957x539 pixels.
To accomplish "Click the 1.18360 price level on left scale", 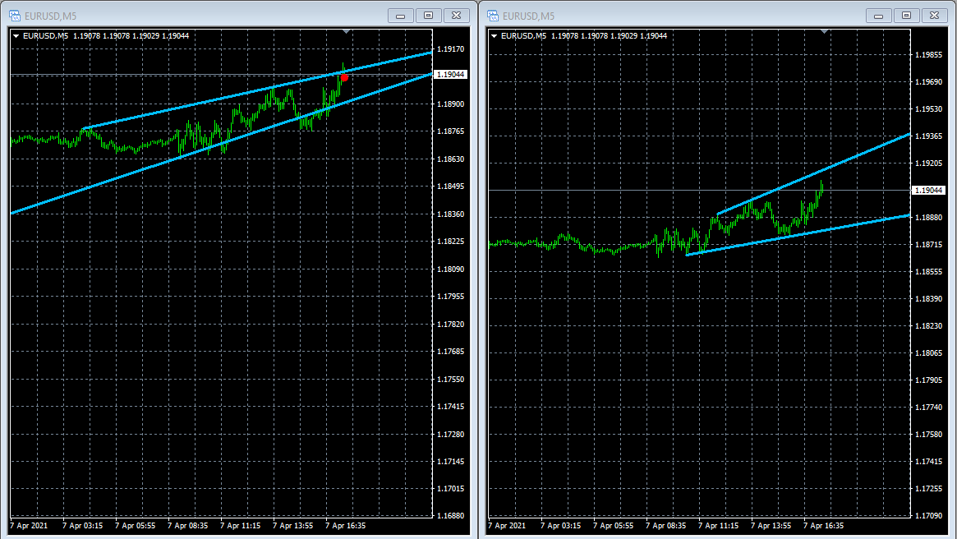I will click(450, 214).
